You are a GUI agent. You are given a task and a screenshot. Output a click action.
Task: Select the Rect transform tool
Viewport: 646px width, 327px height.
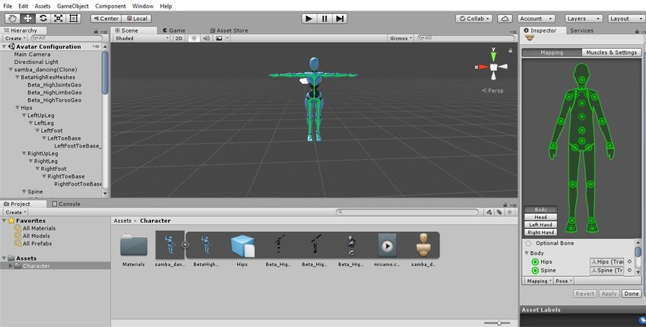pos(73,18)
